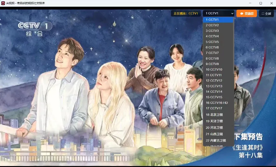The image size is (276, 167).
Task: Click the dropdown list scrollbar thumb
Action: [x=234, y=46]
